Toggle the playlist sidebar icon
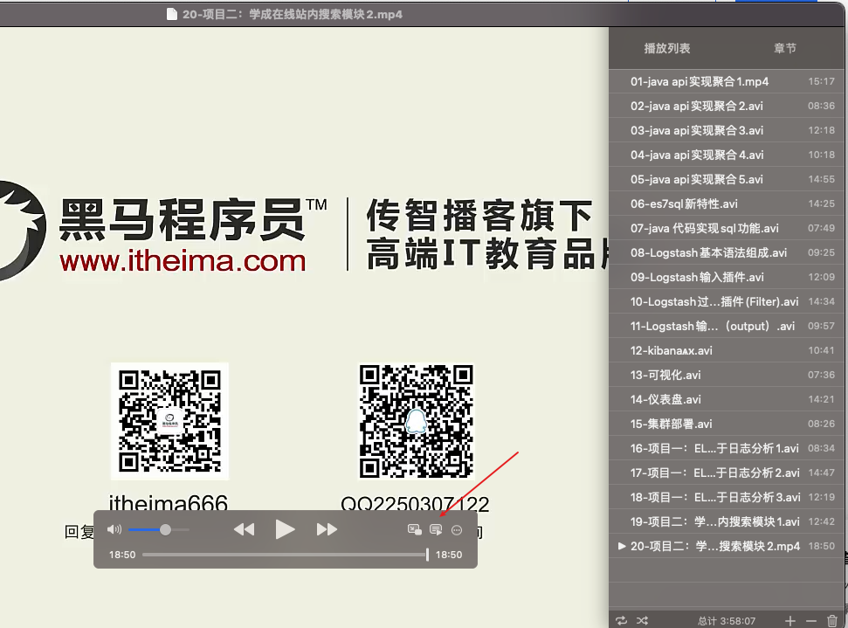Image resolution: width=848 pixels, height=628 pixels. tap(436, 529)
